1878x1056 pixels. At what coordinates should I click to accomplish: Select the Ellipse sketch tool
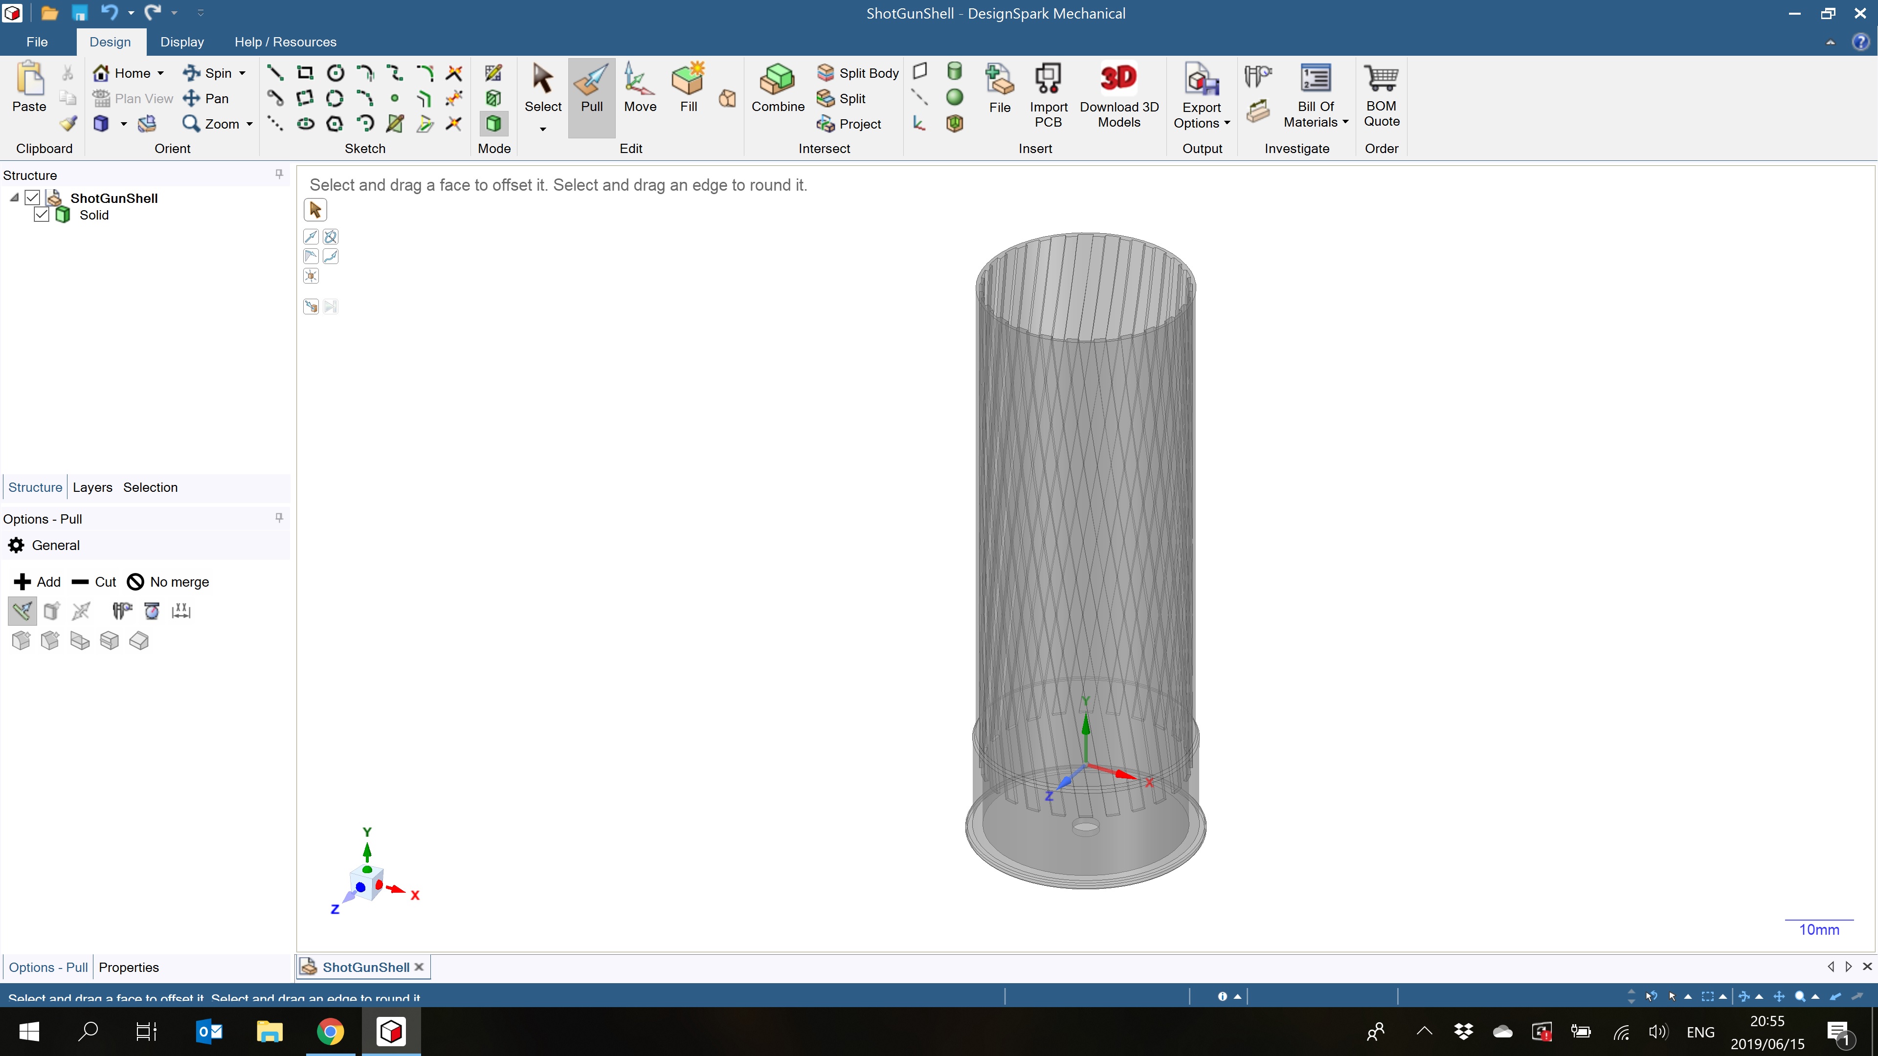306,123
